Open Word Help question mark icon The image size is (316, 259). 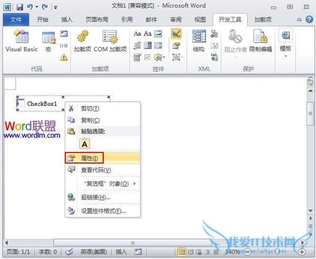(309, 20)
